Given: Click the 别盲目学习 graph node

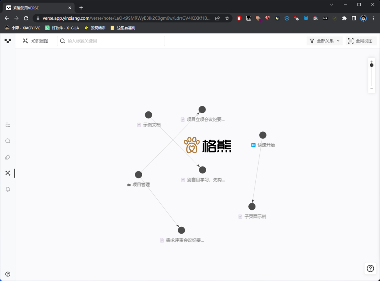Looking at the screenshot, I should tap(202, 170).
